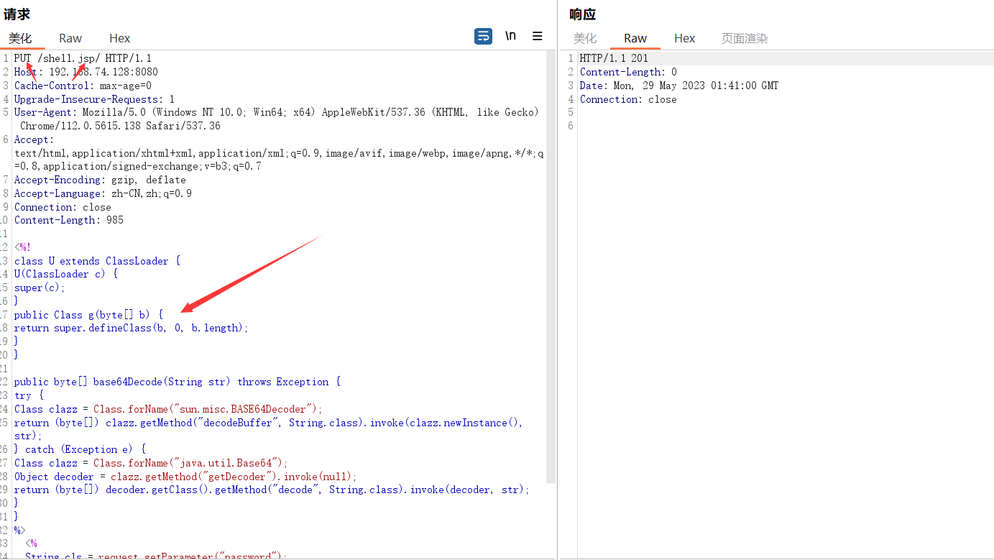Screen dimensions: 994x560
Task: Switch request view to Raw tab
Action: click(x=70, y=38)
